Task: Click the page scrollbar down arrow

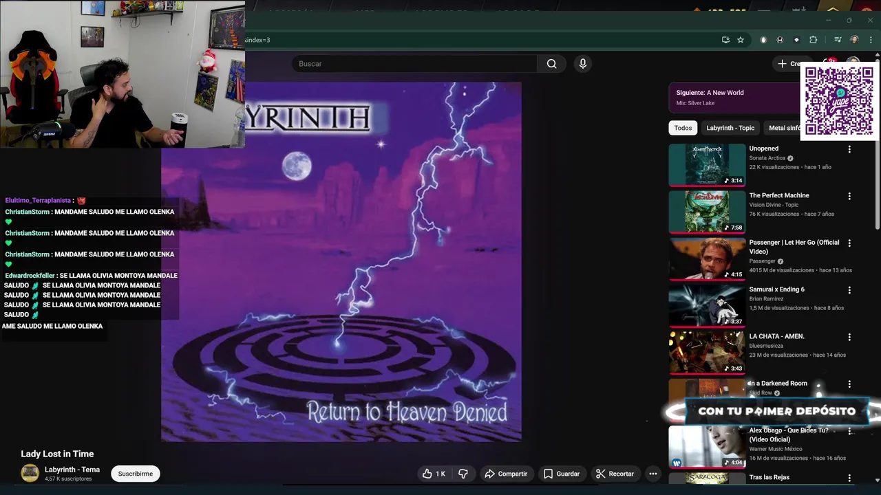Action: pos(877,480)
